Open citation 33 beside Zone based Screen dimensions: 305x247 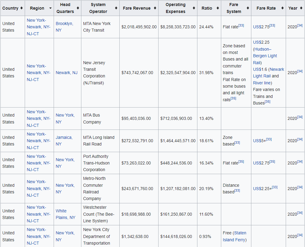pyautogui.click(x=237, y=143)
